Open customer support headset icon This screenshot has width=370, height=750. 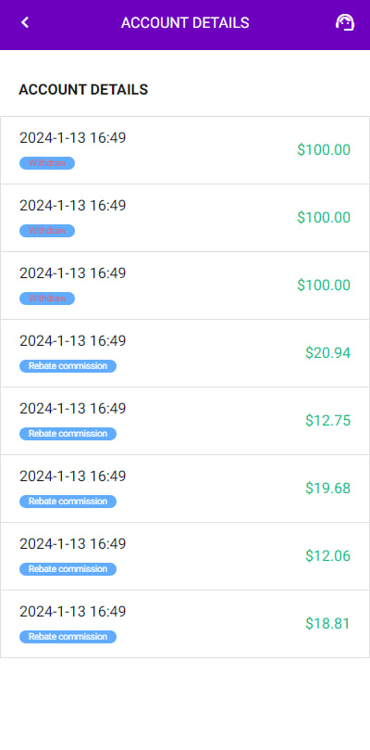[345, 22]
